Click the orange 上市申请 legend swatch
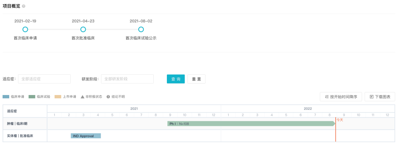397x144 pixels. click(58, 96)
